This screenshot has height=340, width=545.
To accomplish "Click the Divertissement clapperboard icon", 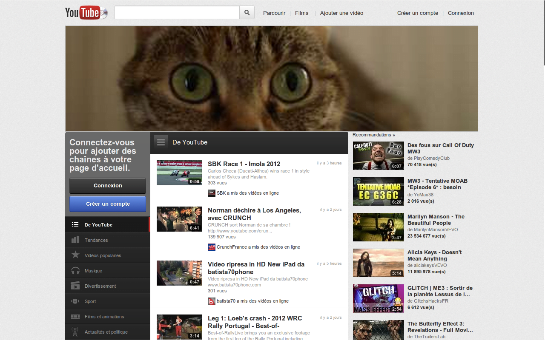I will point(75,286).
